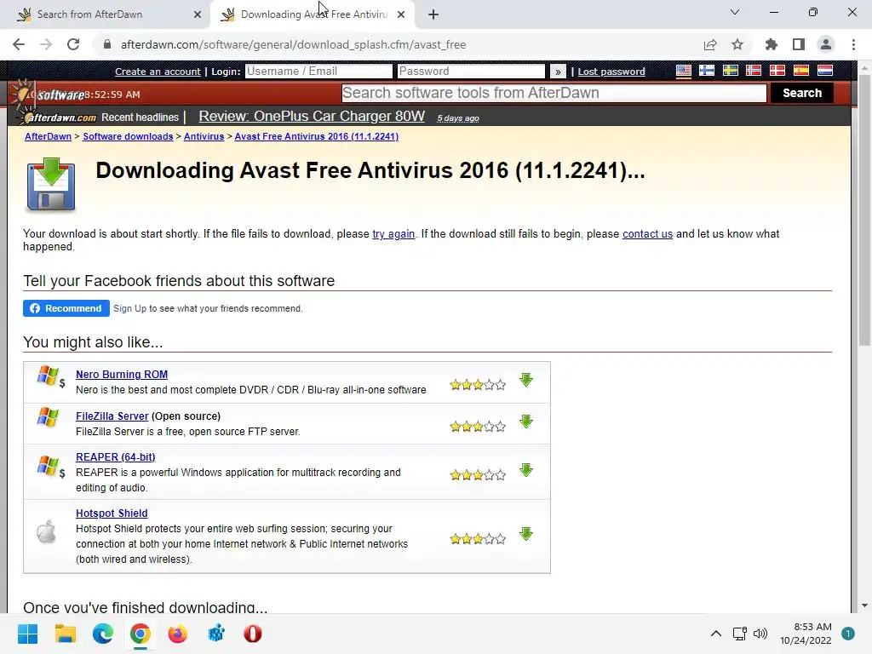The width and height of the screenshot is (872, 654).
Task: Click the browser back arrow
Action: (x=19, y=44)
